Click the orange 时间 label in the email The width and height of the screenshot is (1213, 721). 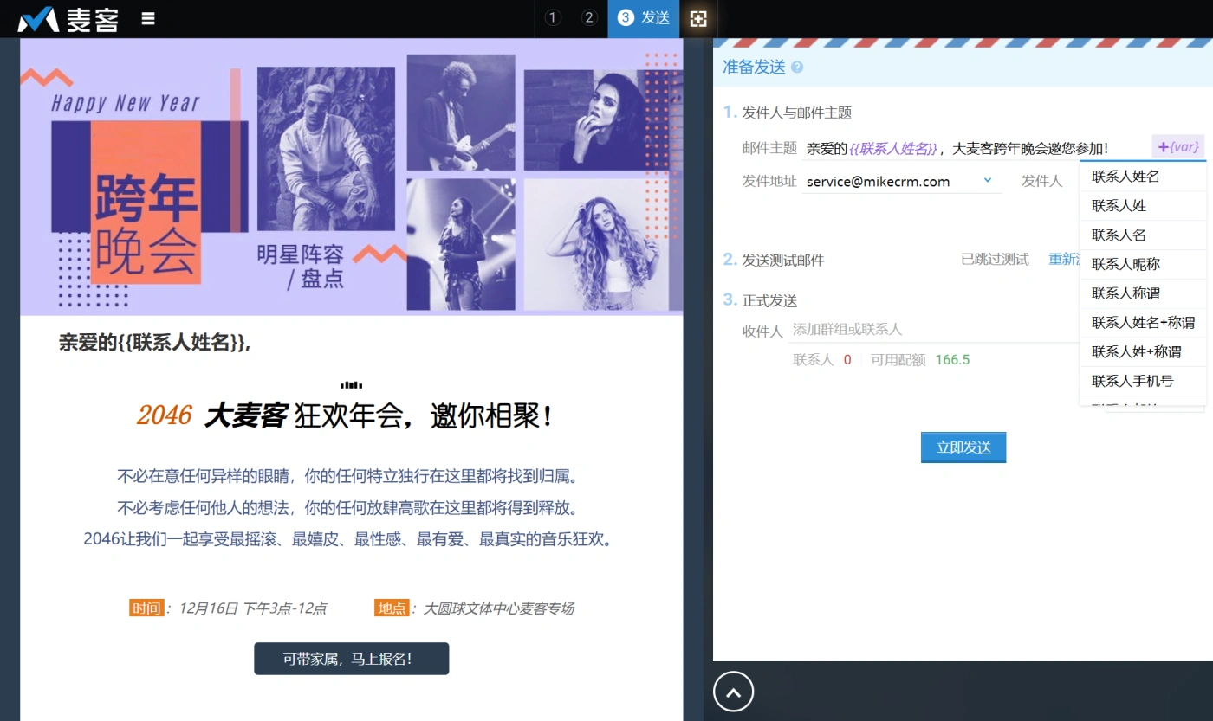tap(146, 608)
